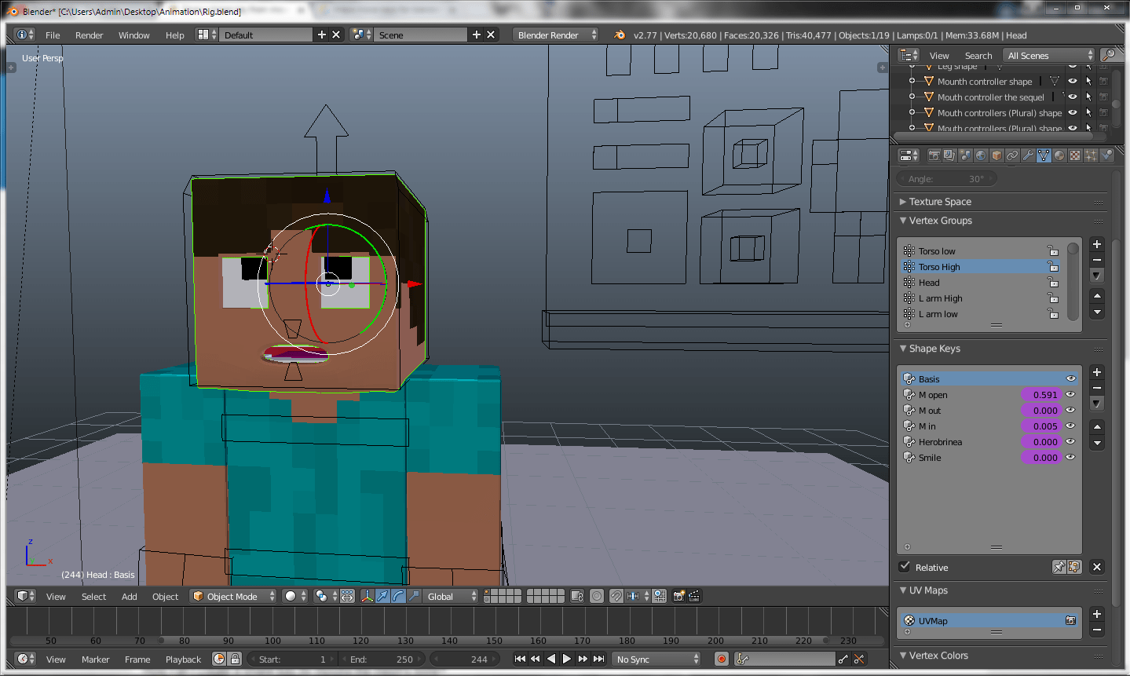Viewport: 1130px width, 676px height.
Task: Toggle visibility of Mouth controller the sequel
Action: (x=1073, y=97)
